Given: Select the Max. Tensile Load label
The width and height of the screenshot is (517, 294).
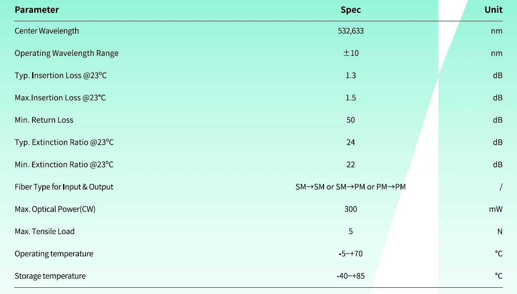Looking at the screenshot, I should pyautogui.click(x=45, y=231).
